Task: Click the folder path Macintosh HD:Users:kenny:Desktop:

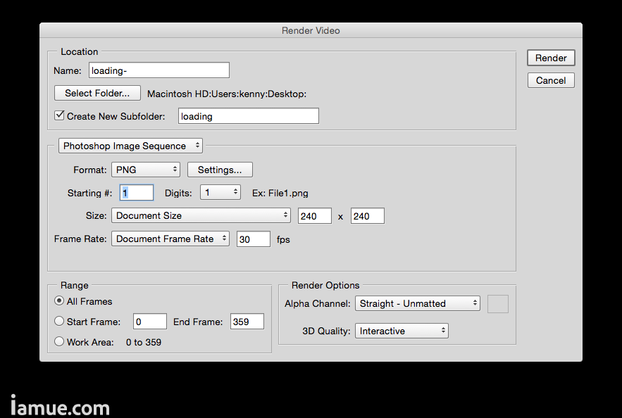Action: pyautogui.click(x=227, y=94)
